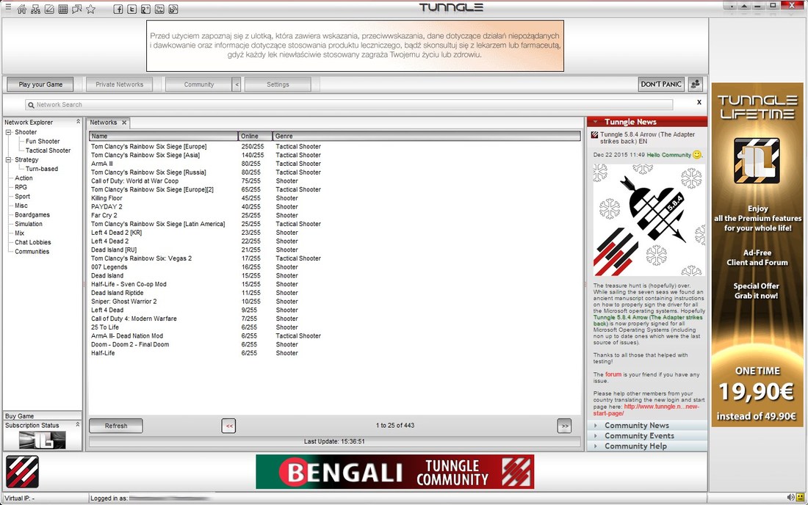Click the Tunngle Lifetime premium offer banner

pyautogui.click(x=757, y=255)
